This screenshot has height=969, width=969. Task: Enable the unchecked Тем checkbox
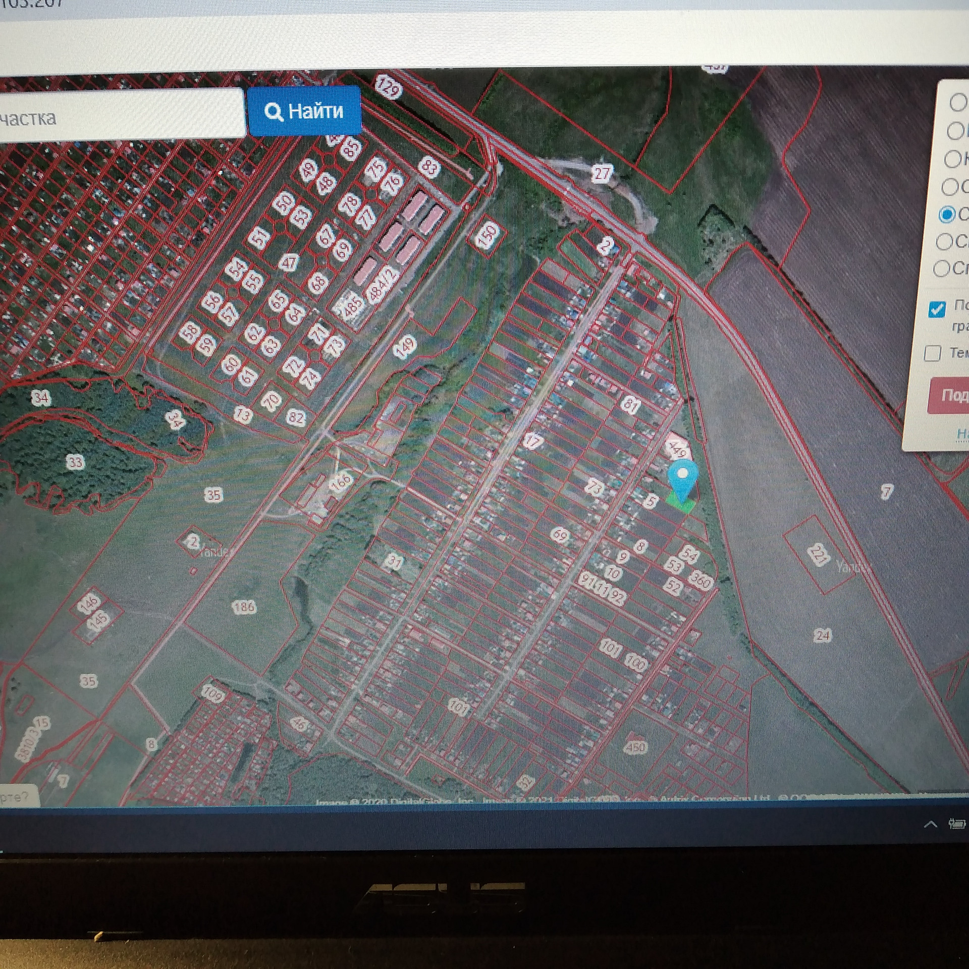point(932,353)
